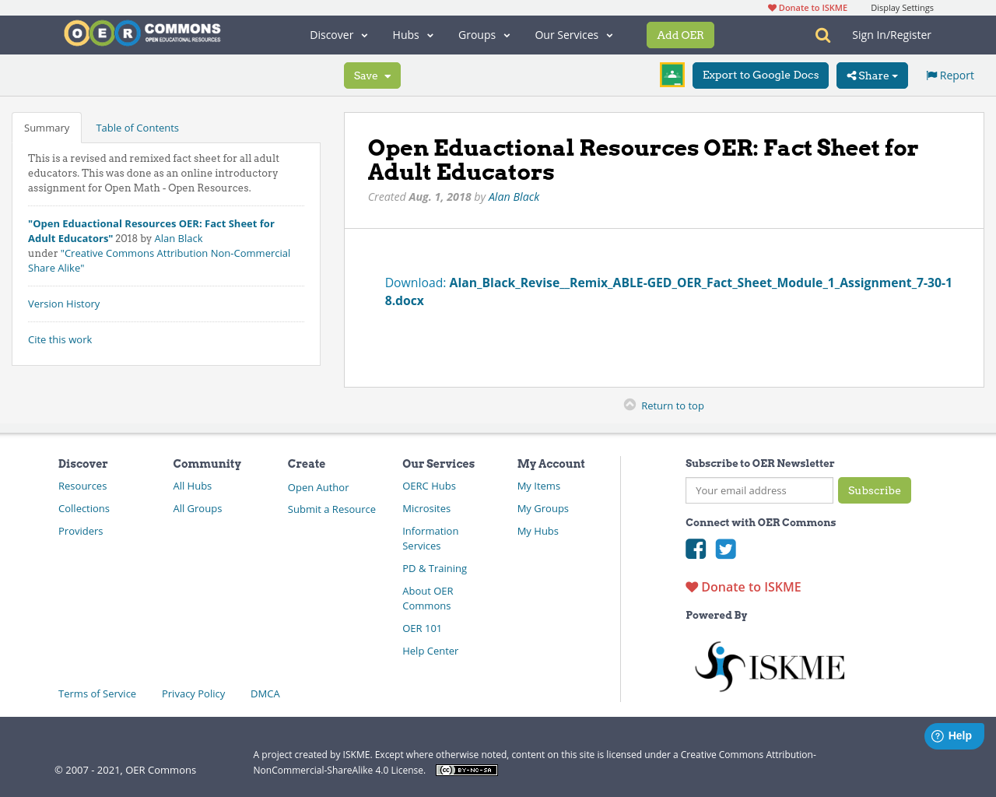Select the Summary tab

coord(46,127)
